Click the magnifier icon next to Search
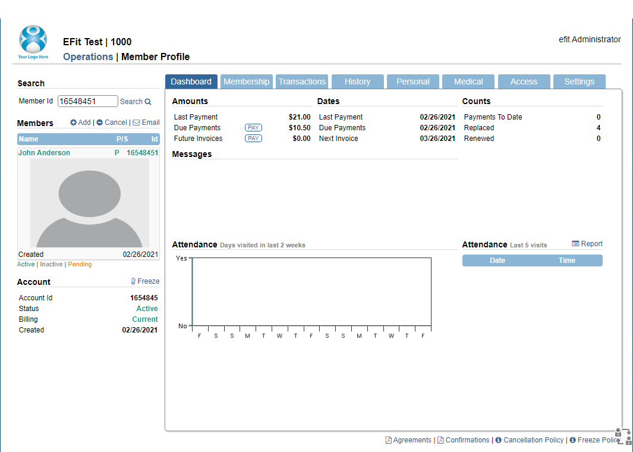This screenshot has height=452, width=633. (x=148, y=102)
